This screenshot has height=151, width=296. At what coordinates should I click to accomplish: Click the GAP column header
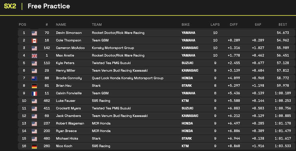[258, 25]
